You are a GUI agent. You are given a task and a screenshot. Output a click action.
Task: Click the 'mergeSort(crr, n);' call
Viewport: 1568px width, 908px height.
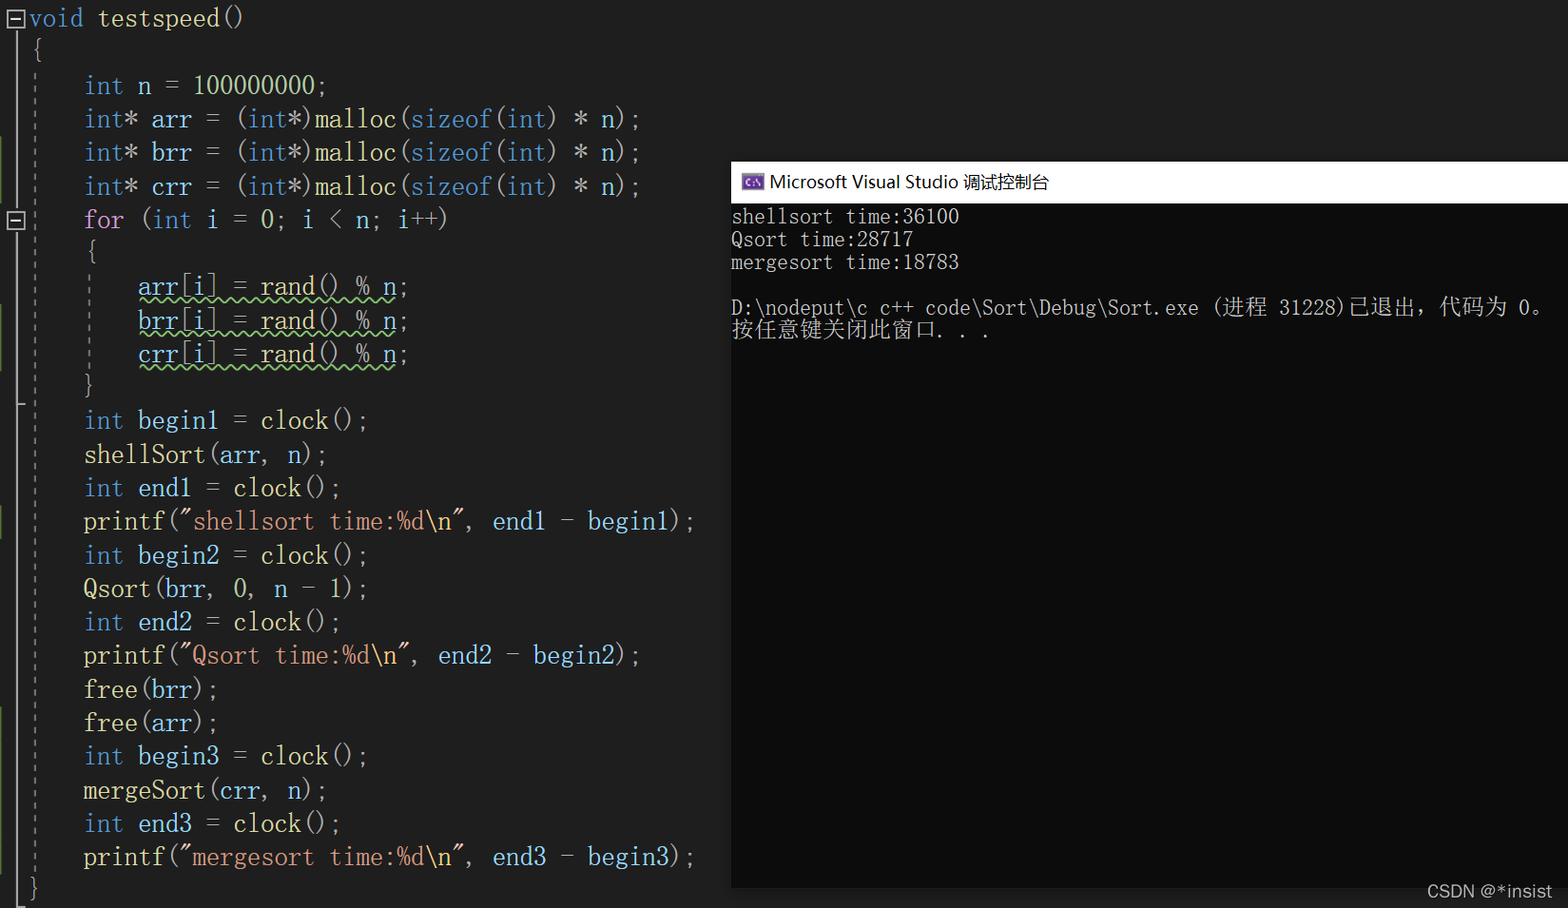(x=205, y=790)
